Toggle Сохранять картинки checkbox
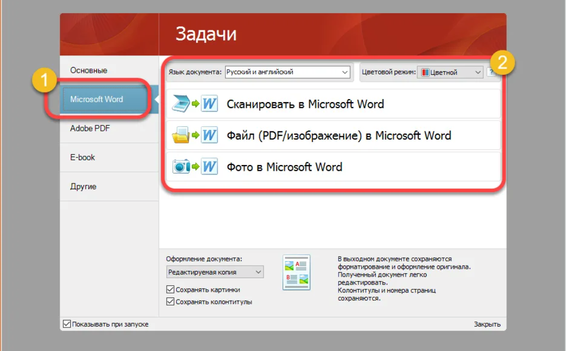Screen dimensions: 566x351 point(170,289)
